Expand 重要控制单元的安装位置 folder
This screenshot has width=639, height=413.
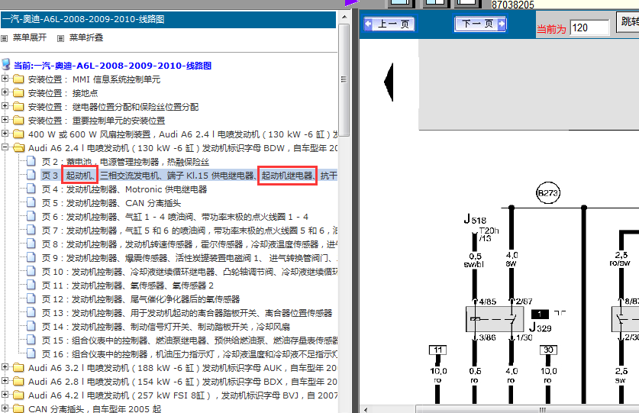(x=5, y=120)
